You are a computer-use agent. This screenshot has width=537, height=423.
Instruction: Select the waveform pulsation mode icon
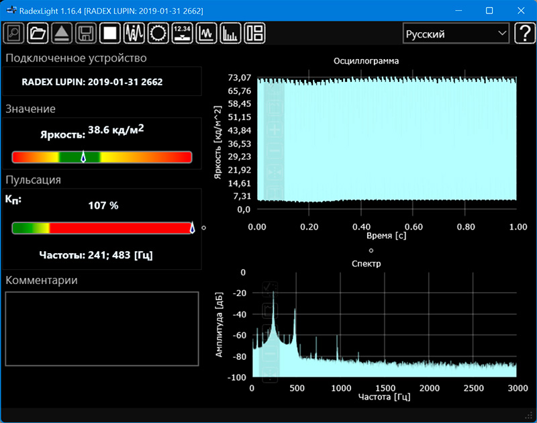tap(134, 33)
